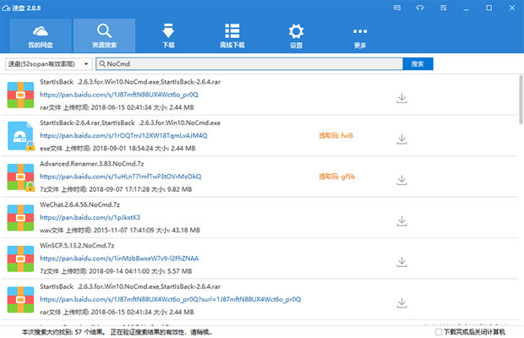Screen dimensions: 524x338
Task: Download WinSCP.5.13.2.NoCmd.7z via arrow icon
Action: click(x=401, y=261)
